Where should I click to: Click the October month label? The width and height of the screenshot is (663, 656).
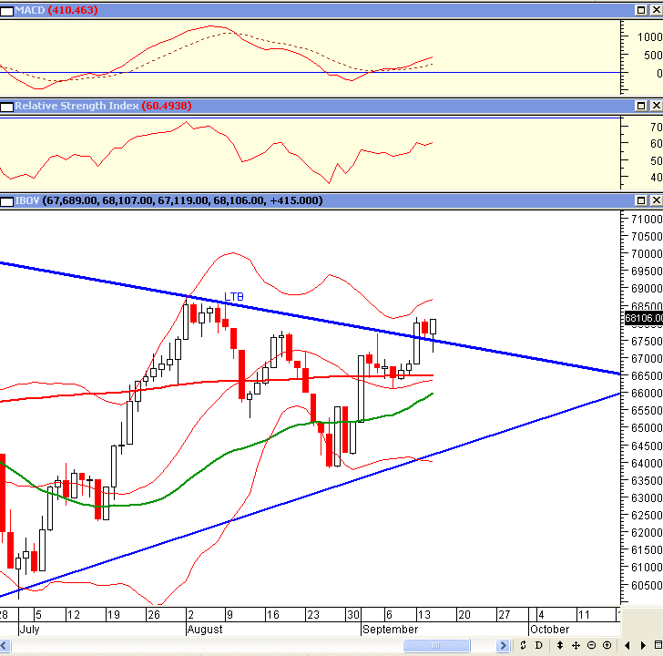point(550,630)
